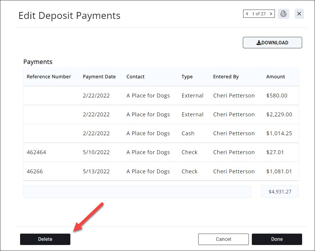Click the Contact column header
The image size is (315, 251).
(x=135, y=77)
